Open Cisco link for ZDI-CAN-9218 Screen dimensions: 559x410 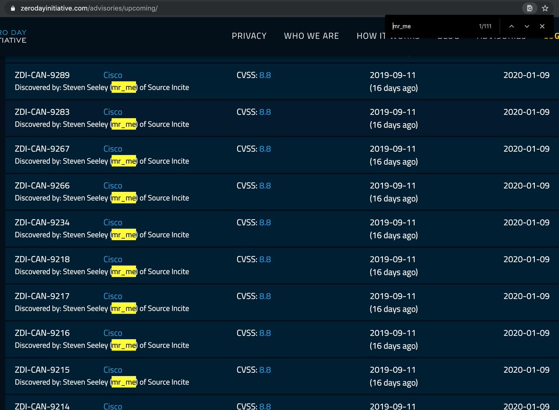click(113, 259)
